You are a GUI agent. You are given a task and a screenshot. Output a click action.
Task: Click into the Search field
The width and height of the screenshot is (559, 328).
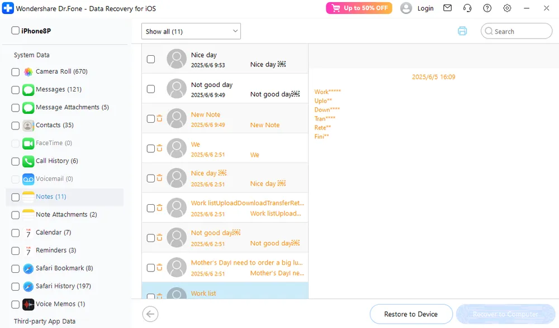[x=520, y=32]
